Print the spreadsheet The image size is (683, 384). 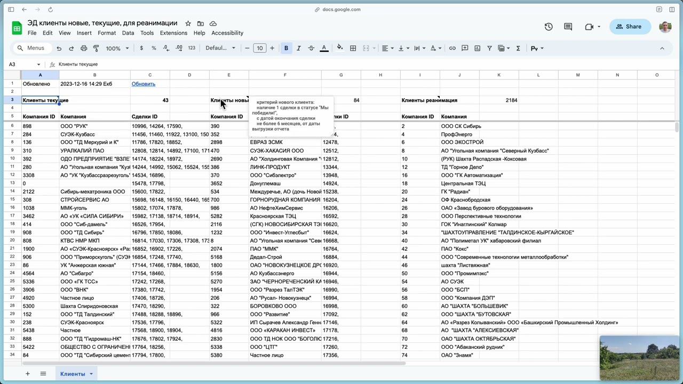coord(84,48)
